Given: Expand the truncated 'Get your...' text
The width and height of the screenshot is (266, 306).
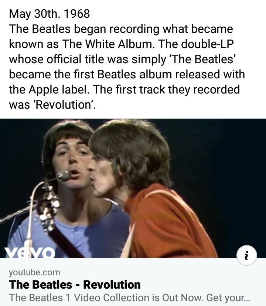Looking at the screenshot, I should tap(228, 298).
